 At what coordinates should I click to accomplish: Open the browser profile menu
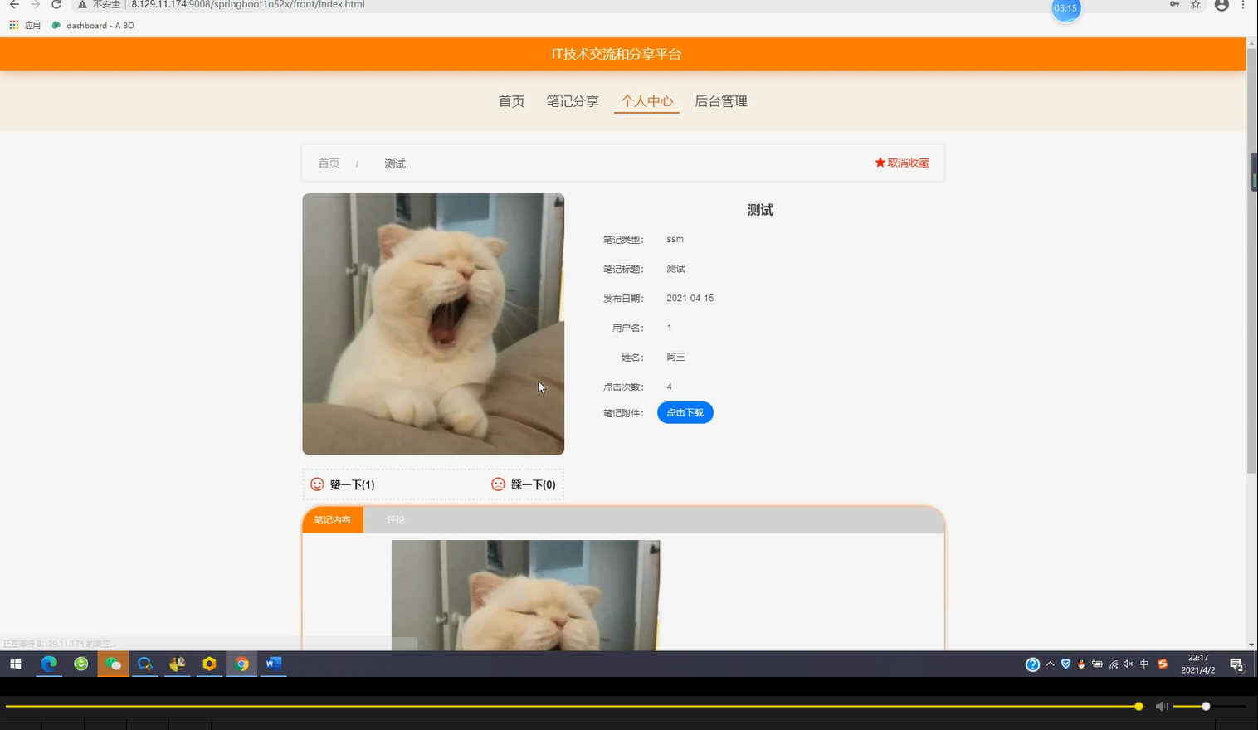point(1220,5)
